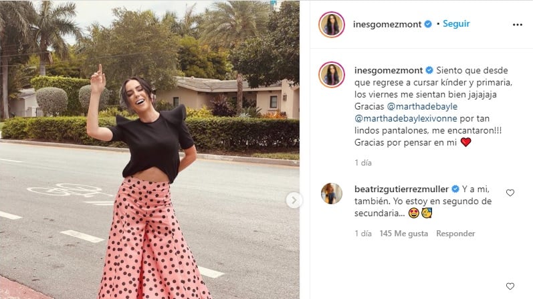Click inesgomezmont username in the caption

coord(389,70)
